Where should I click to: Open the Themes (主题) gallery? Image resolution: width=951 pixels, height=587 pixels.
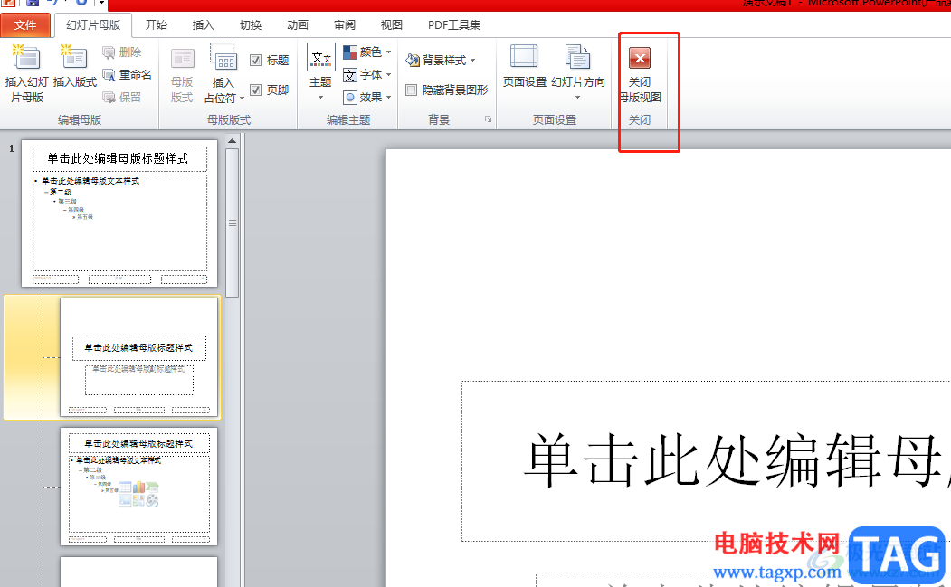click(x=320, y=72)
